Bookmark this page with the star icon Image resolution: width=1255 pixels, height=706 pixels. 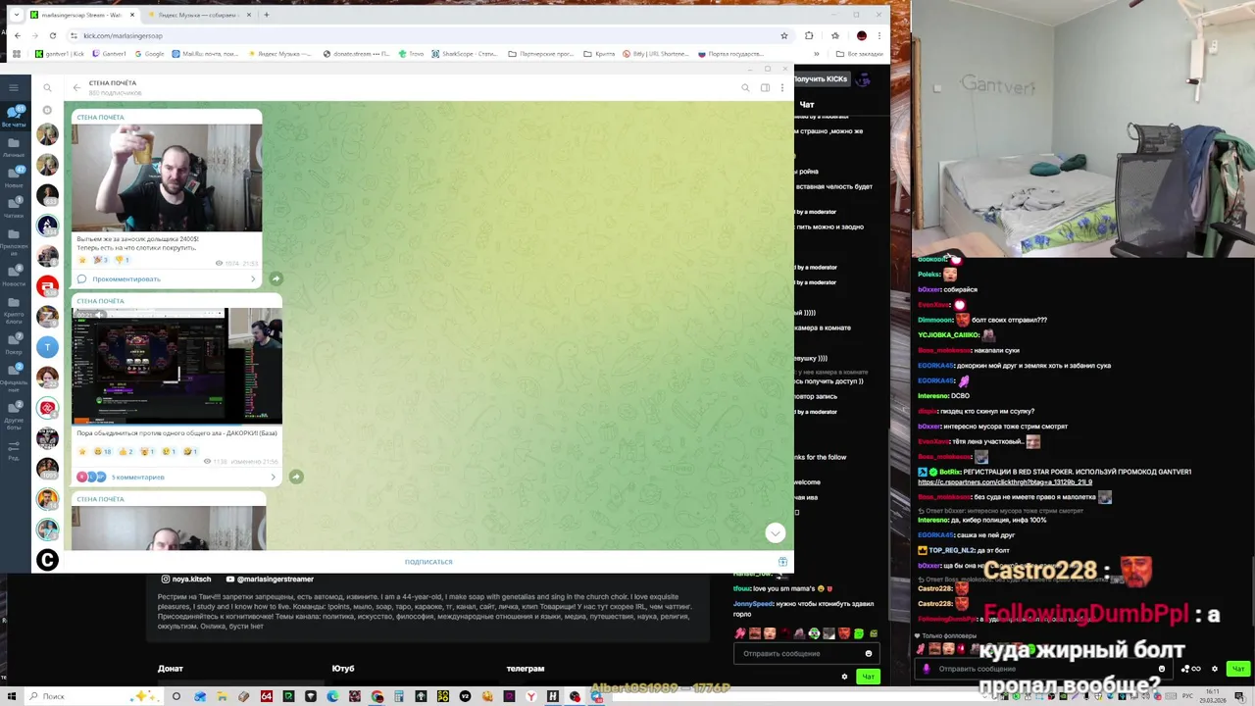click(x=783, y=35)
